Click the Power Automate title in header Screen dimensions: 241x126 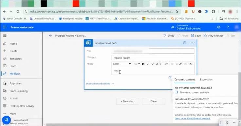click(22, 27)
